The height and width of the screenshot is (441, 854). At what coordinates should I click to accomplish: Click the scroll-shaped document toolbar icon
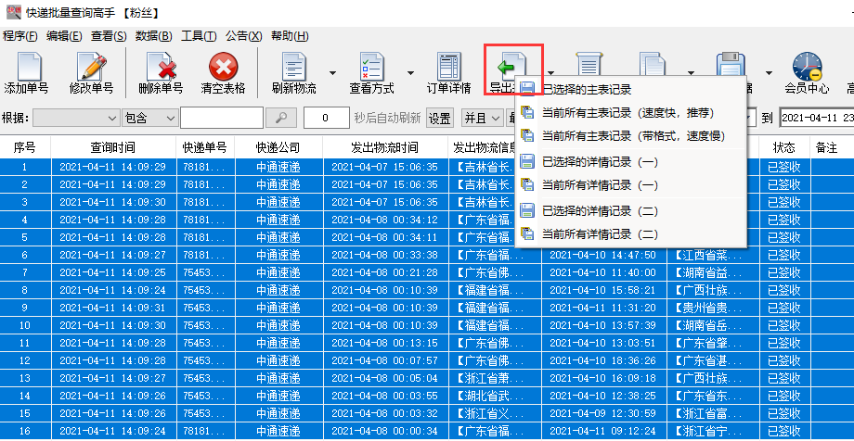pos(589,64)
